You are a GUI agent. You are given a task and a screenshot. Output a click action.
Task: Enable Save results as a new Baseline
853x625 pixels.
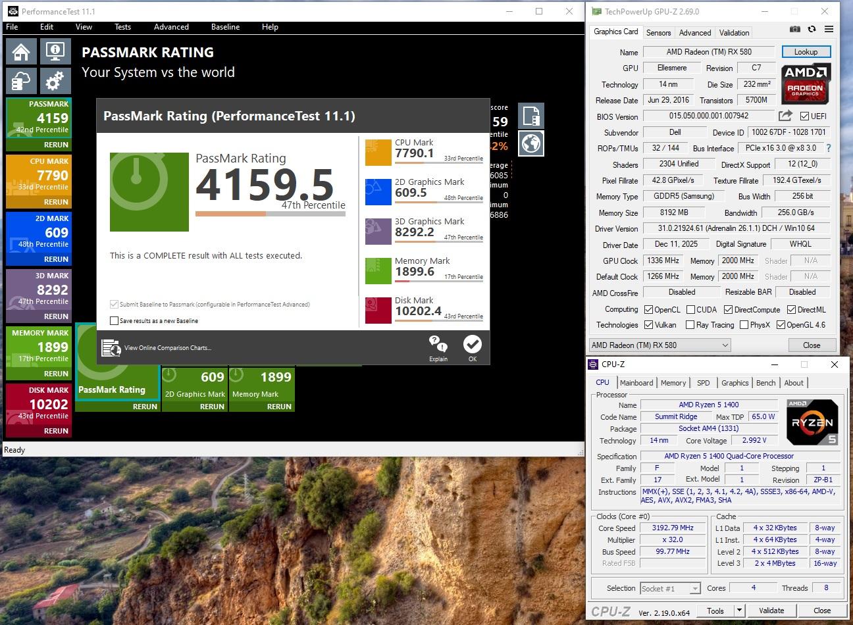pyautogui.click(x=115, y=321)
